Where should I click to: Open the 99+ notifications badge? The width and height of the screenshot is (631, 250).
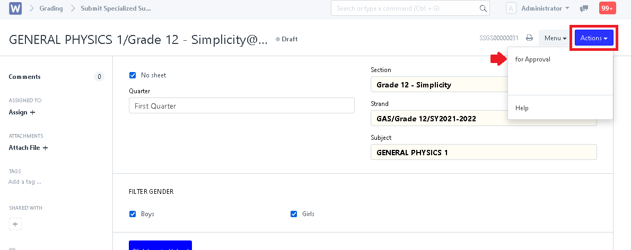pyautogui.click(x=607, y=8)
